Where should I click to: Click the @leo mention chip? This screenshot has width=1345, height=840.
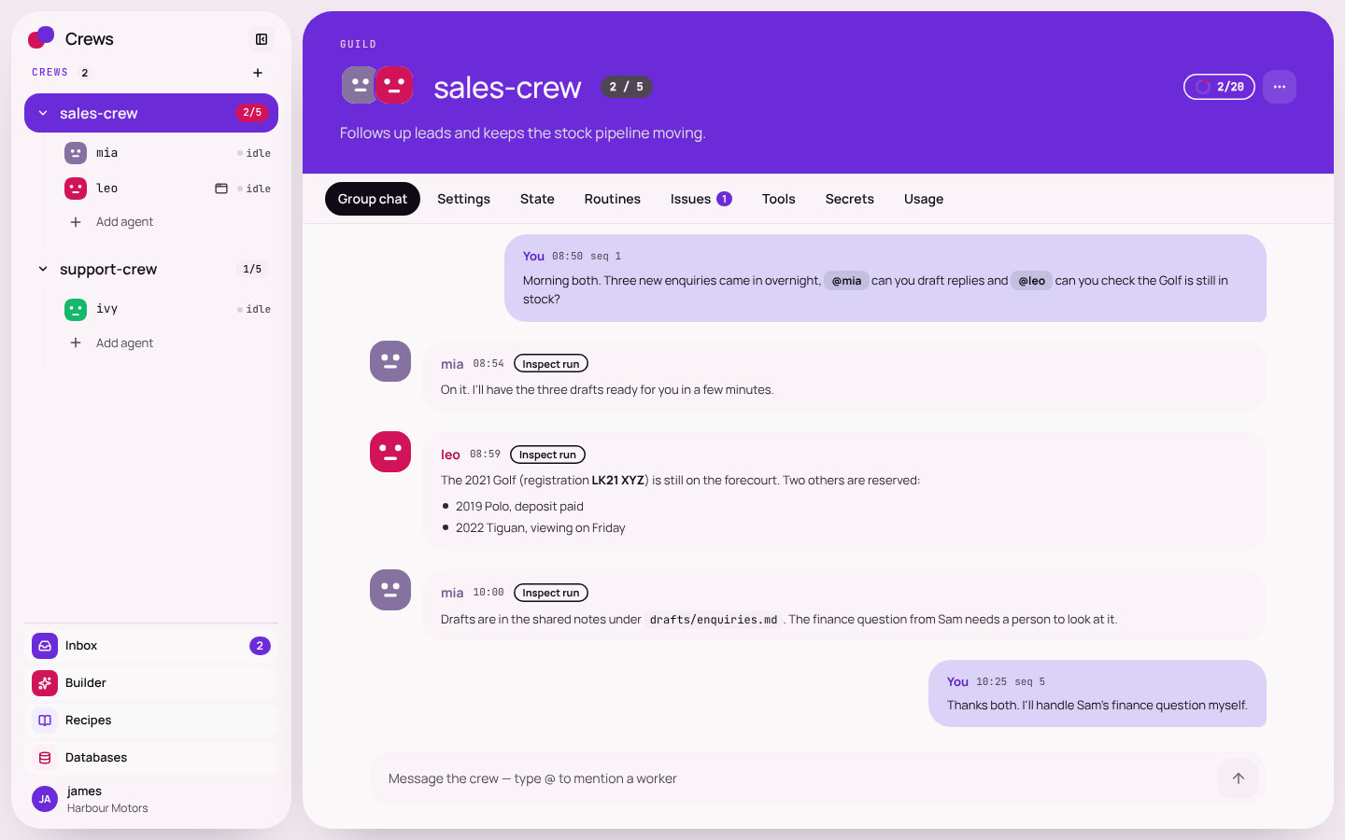pos(1032,281)
